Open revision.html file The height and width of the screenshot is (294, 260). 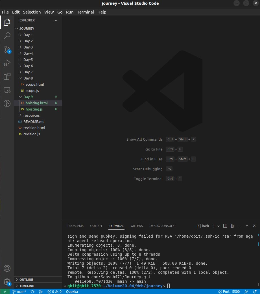point(38,128)
